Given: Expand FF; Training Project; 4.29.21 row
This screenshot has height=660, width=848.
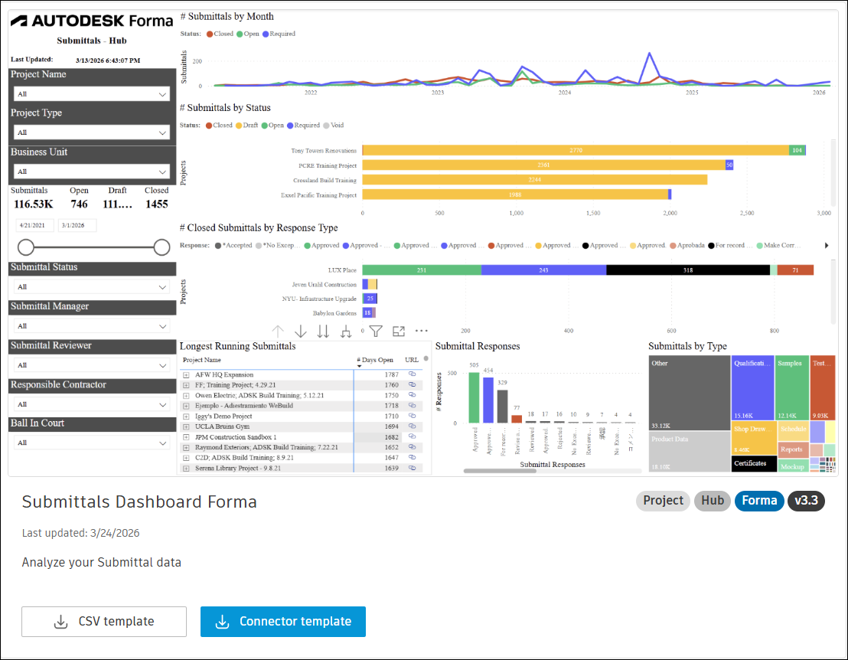Looking at the screenshot, I should [x=186, y=385].
